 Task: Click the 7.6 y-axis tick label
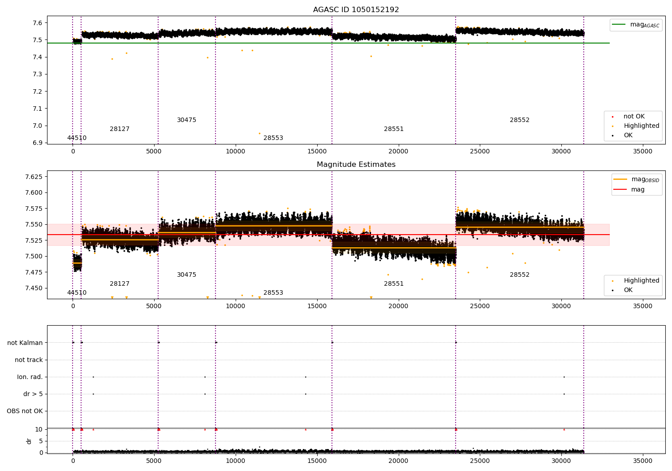pyautogui.click(x=38, y=23)
